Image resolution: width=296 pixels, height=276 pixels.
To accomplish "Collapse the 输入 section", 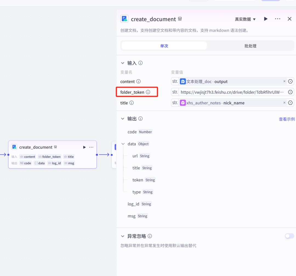I will [x=123, y=63].
